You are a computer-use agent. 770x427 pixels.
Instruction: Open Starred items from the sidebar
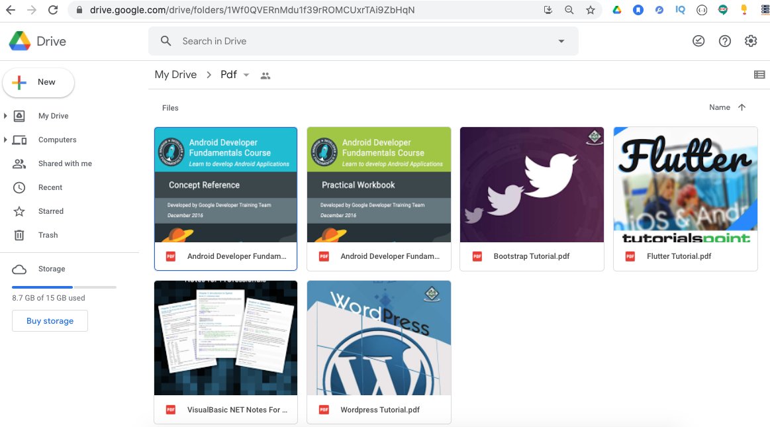51,212
